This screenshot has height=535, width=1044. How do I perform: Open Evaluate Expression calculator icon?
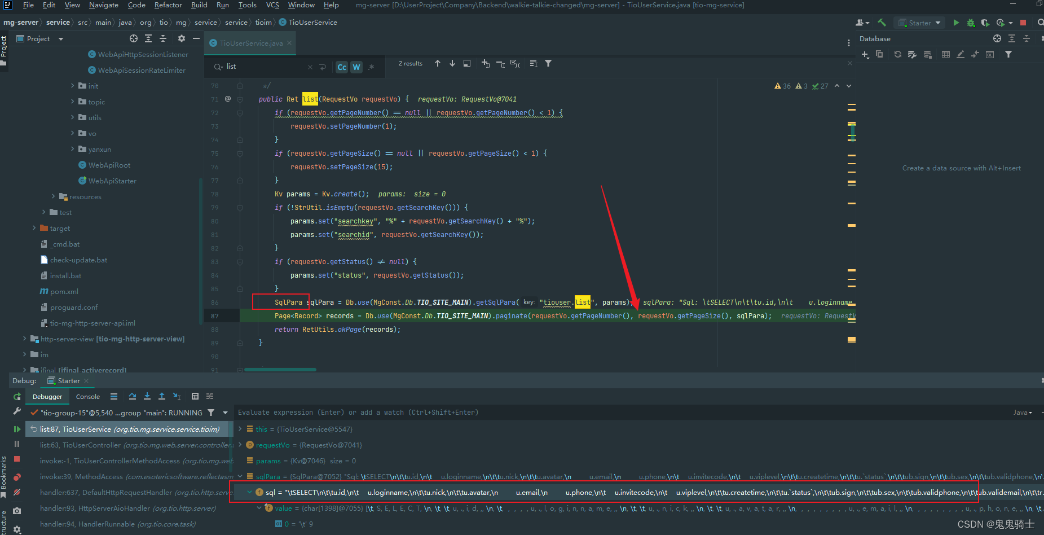(195, 396)
